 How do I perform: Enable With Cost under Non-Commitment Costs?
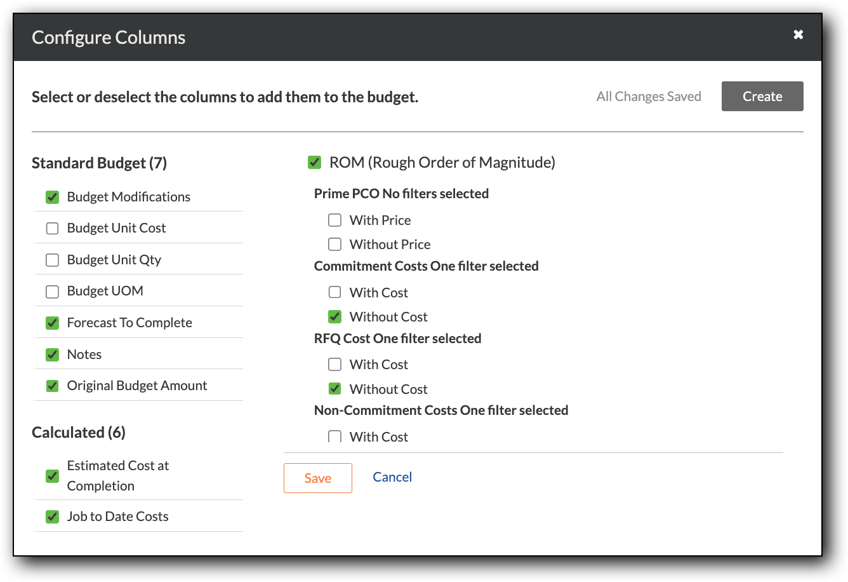[x=335, y=436]
